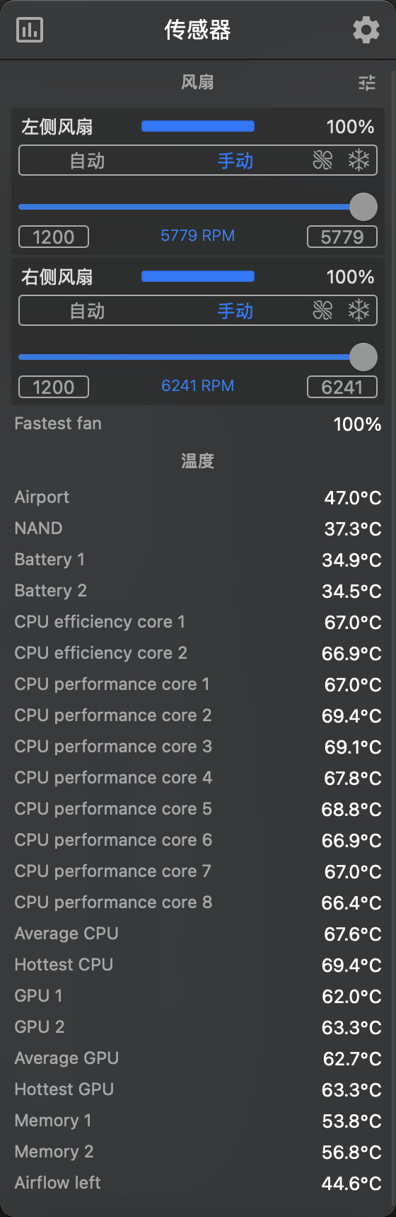Switch 左侧风扇 to 手动 mode

coord(235,161)
